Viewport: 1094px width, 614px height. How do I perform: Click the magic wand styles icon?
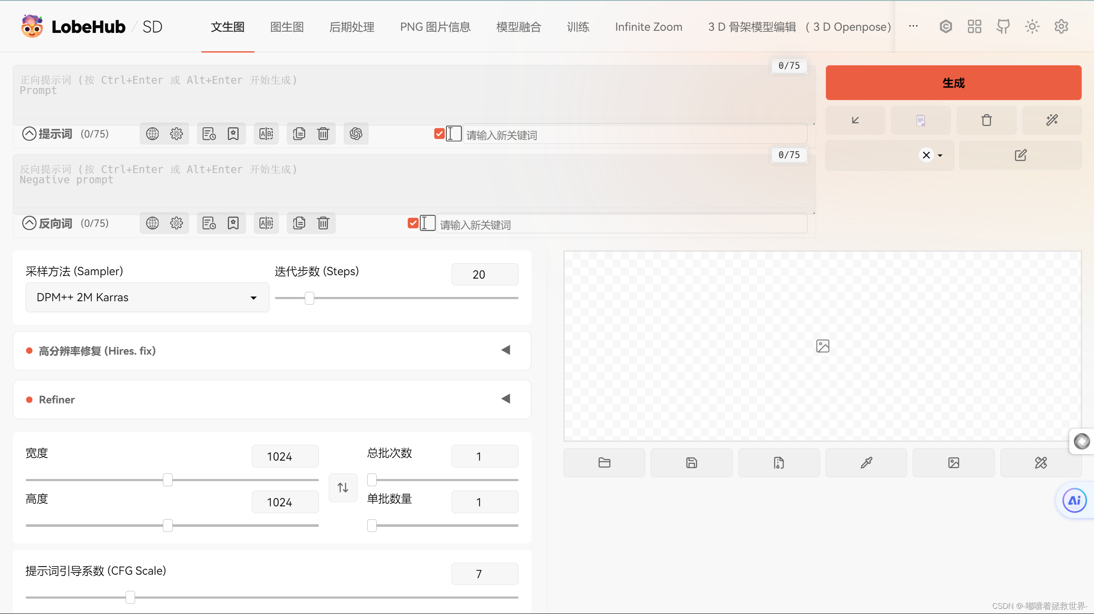[x=1052, y=120]
